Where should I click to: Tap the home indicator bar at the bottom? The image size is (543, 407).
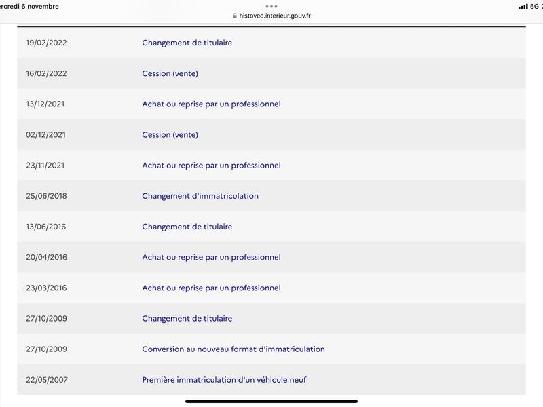271,401
